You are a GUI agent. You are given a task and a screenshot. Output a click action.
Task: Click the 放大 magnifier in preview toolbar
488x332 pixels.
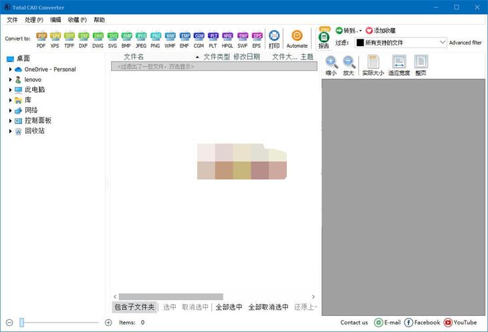point(348,66)
